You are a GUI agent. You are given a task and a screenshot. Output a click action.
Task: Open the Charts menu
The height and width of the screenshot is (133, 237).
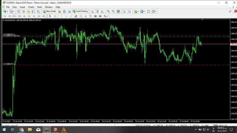(31, 7)
